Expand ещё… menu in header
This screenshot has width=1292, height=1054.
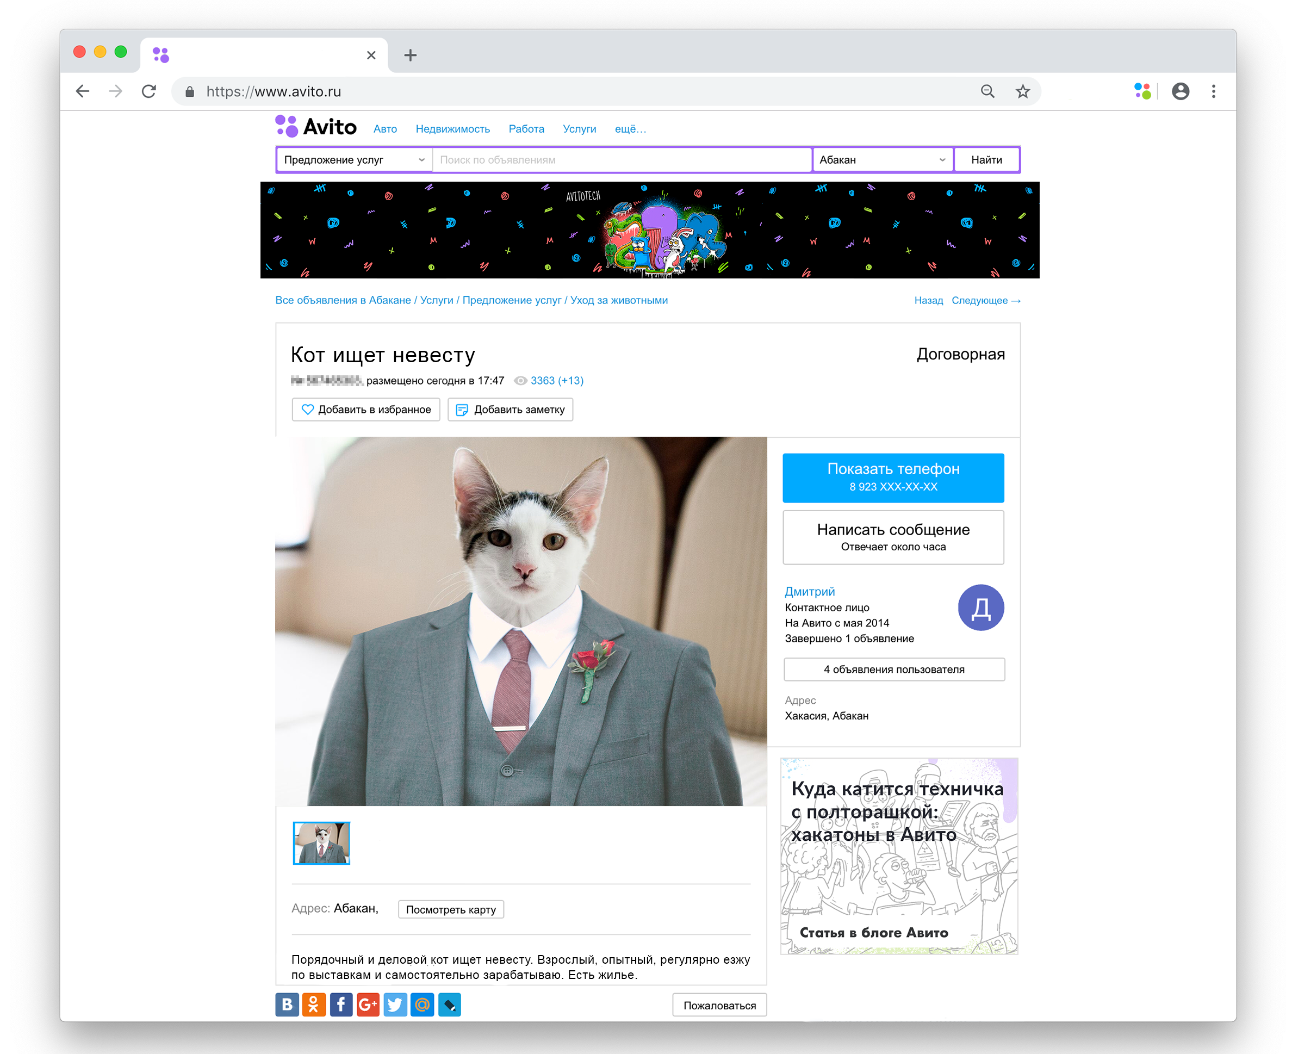tap(630, 129)
